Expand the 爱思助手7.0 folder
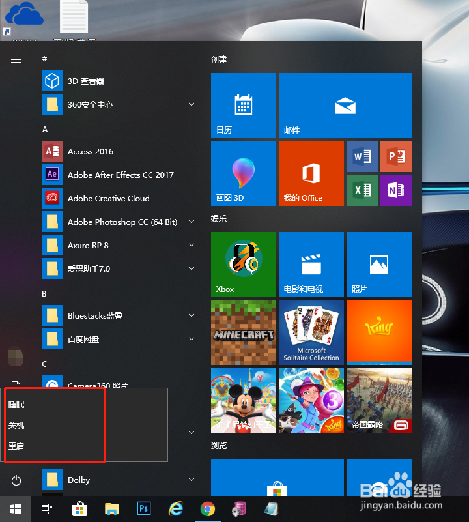 pos(192,268)
